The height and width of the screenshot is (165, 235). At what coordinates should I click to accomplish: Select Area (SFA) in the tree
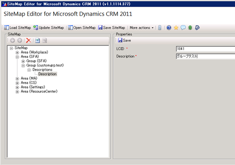pos(30,57)
